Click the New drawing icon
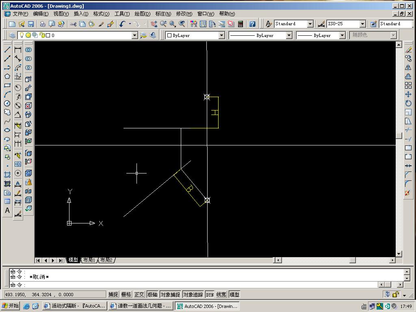 [12, 24]
